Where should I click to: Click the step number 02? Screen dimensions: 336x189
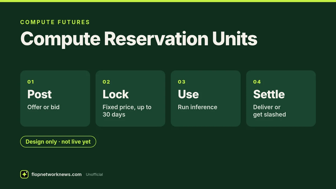106,82
